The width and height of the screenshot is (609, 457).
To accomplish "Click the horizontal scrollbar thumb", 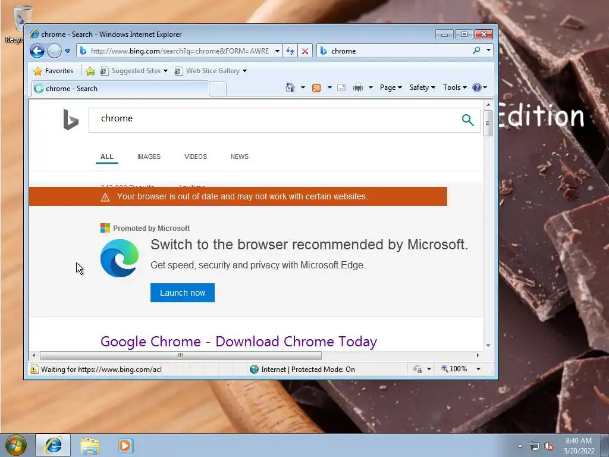I will click(181, 355).
